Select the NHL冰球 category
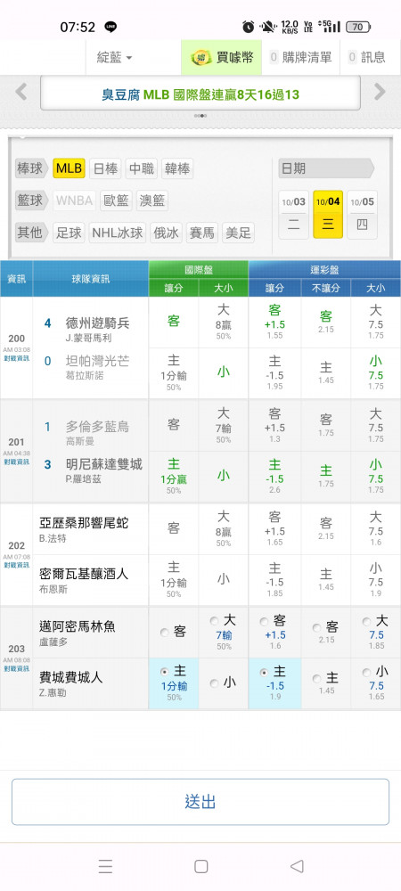 [117, 233]
